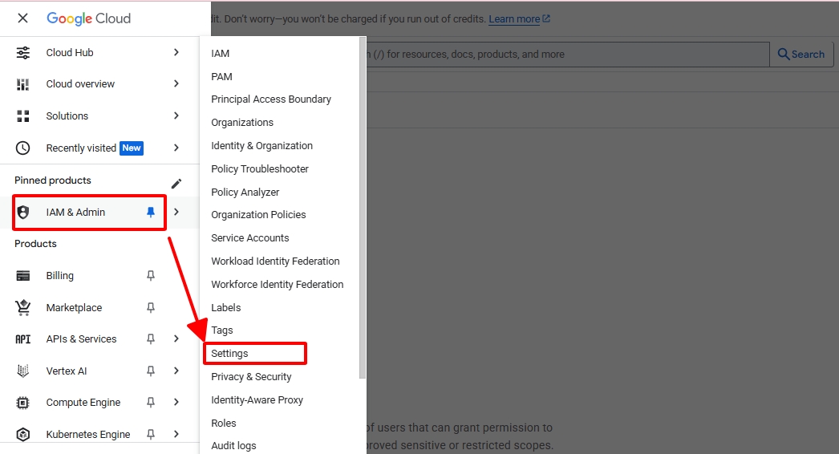This screenshot has width=839, height=454.
Task: Expand Vertex AI submenu chevron
Action: [x=176, y=371]
